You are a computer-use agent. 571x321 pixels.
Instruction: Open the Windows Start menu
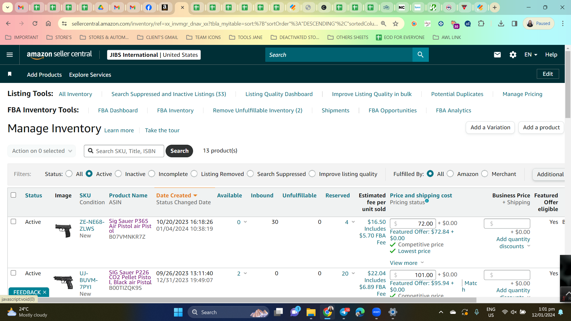click(178, 312)
